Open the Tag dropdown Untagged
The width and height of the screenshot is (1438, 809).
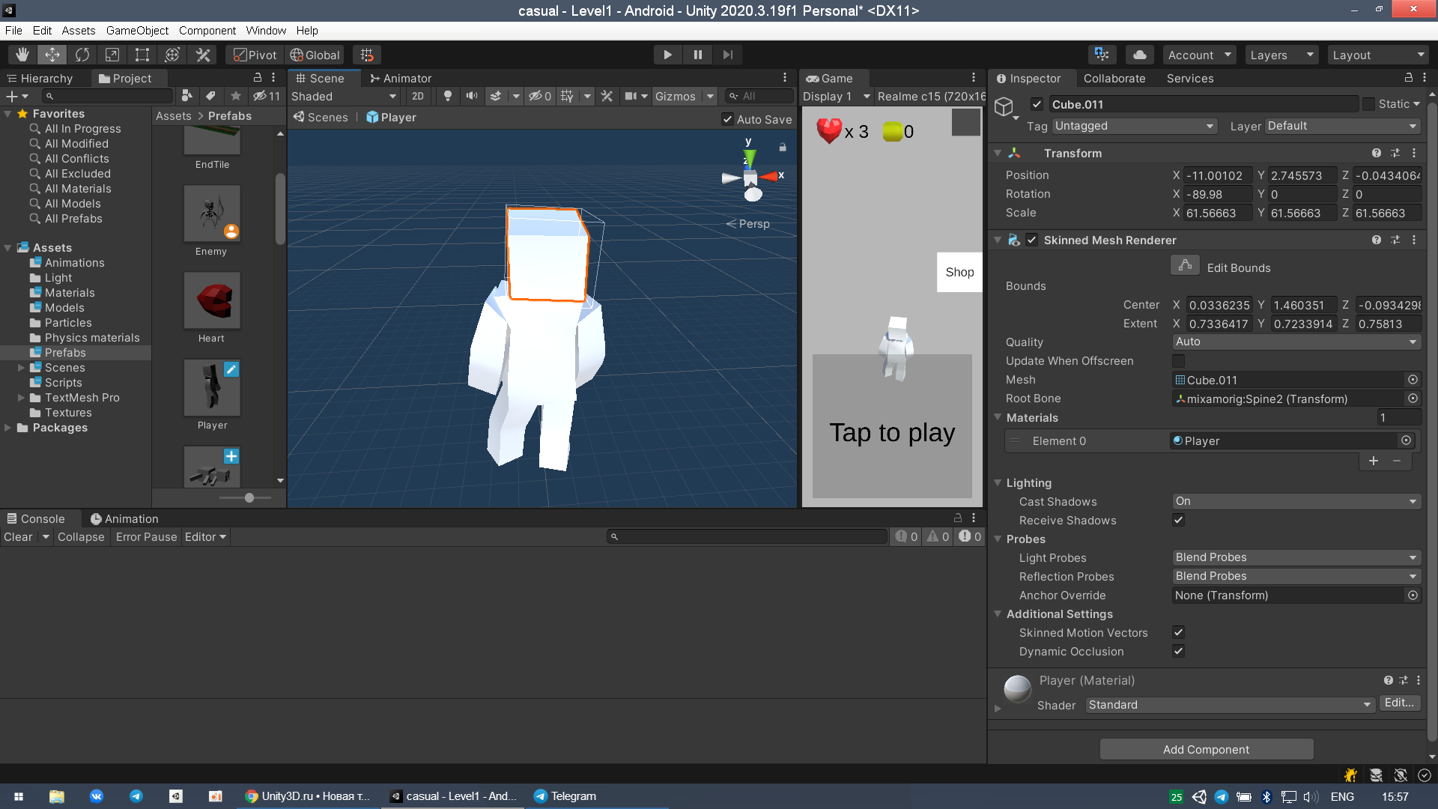point(1134,126)
